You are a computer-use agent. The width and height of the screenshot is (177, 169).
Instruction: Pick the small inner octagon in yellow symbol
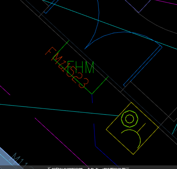[x=130, y=119]
